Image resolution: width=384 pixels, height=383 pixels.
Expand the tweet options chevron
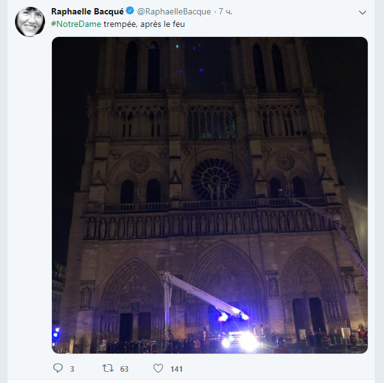coord(363,13)
